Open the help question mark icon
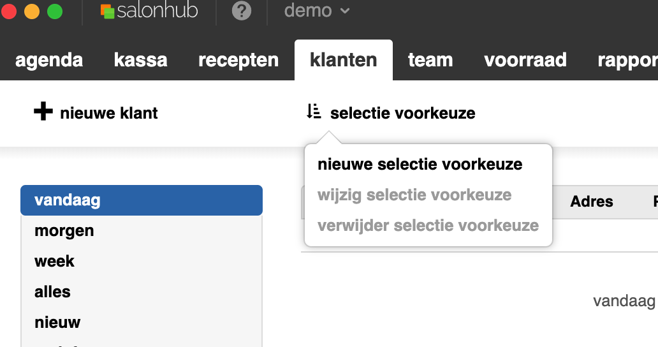 click(x=241, y=11)
